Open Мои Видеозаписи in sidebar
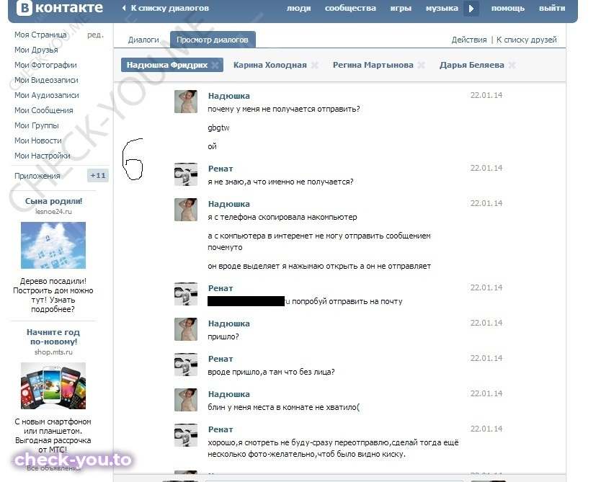 (x=46, y=80)
